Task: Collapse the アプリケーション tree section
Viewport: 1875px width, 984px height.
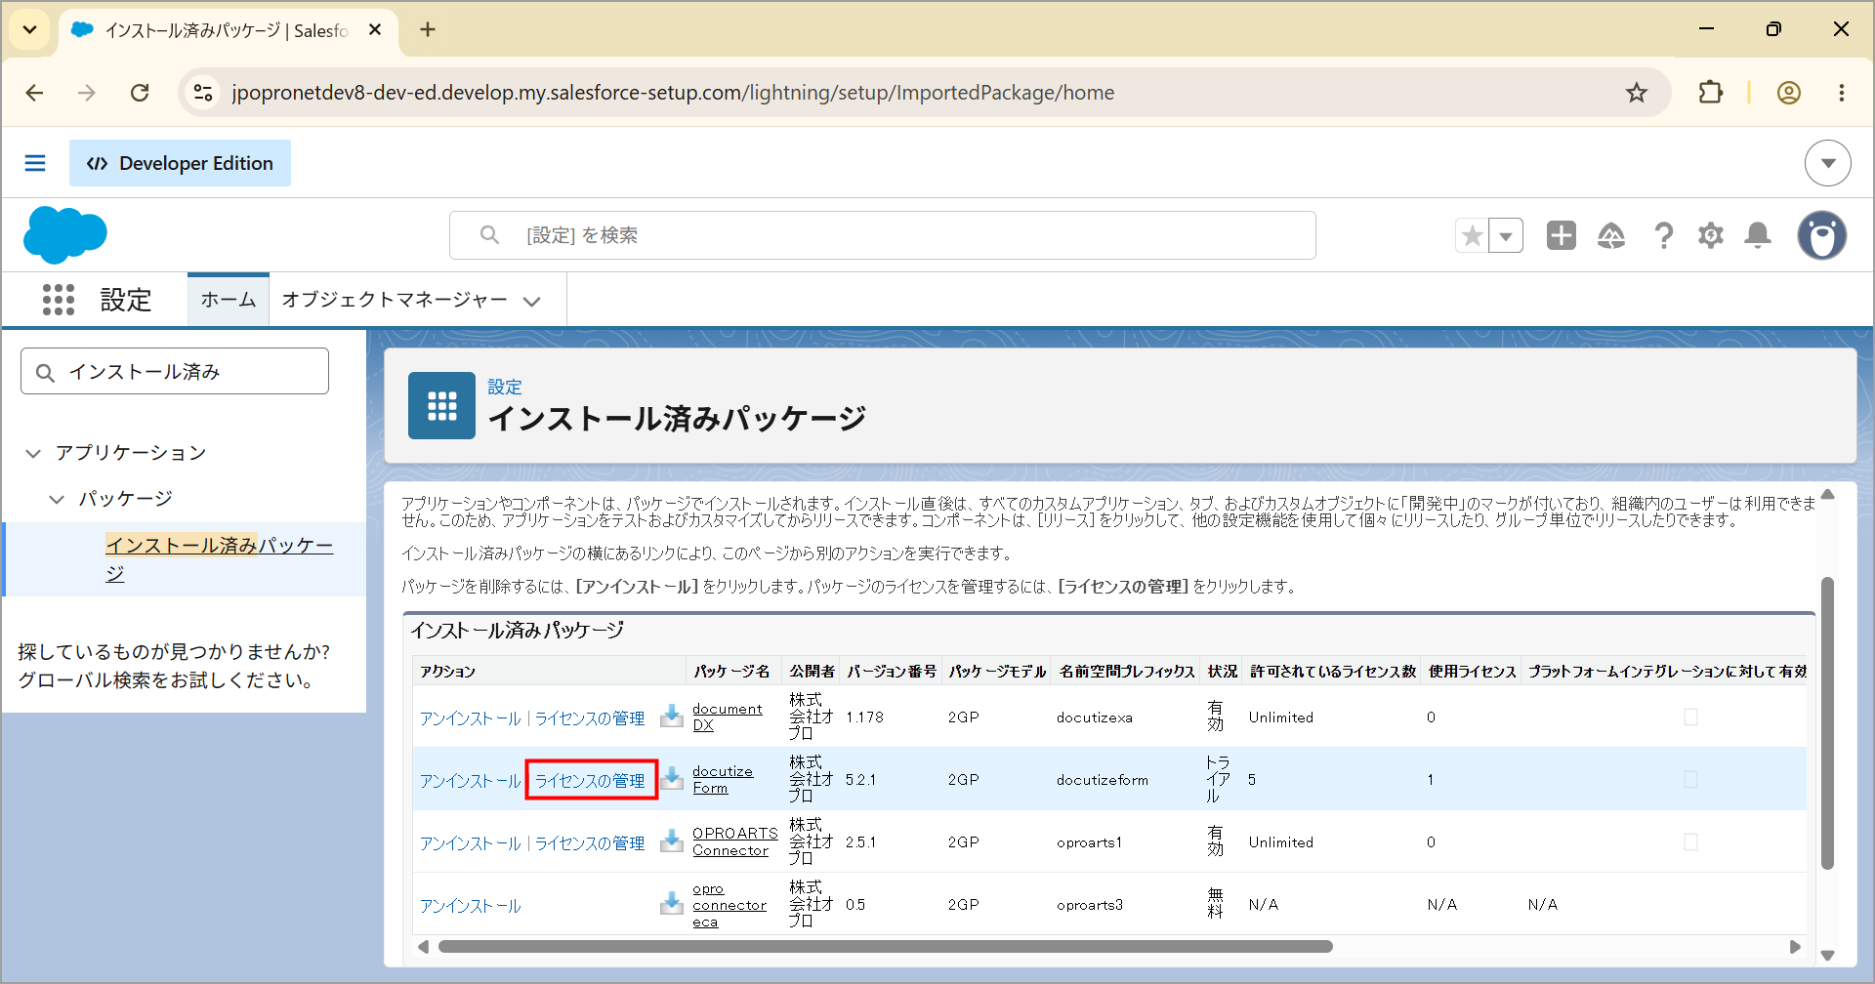Action: [x=33, y=453]
